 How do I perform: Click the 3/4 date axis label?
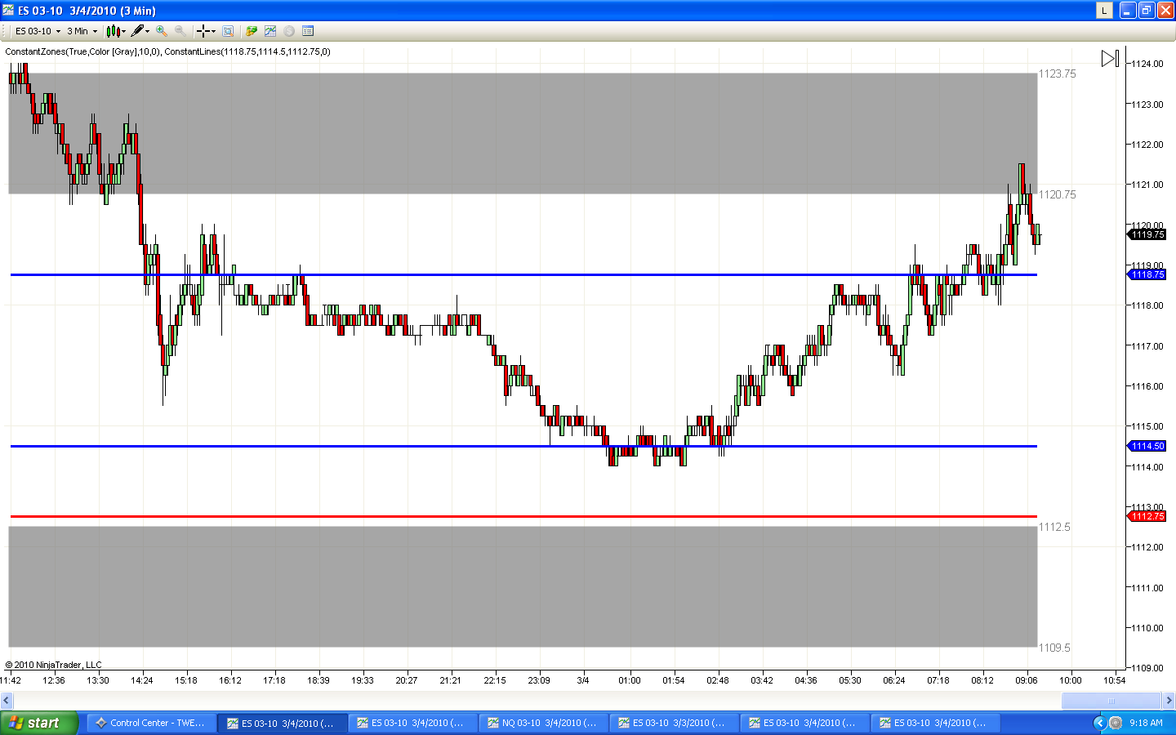[x=583, y=680]
